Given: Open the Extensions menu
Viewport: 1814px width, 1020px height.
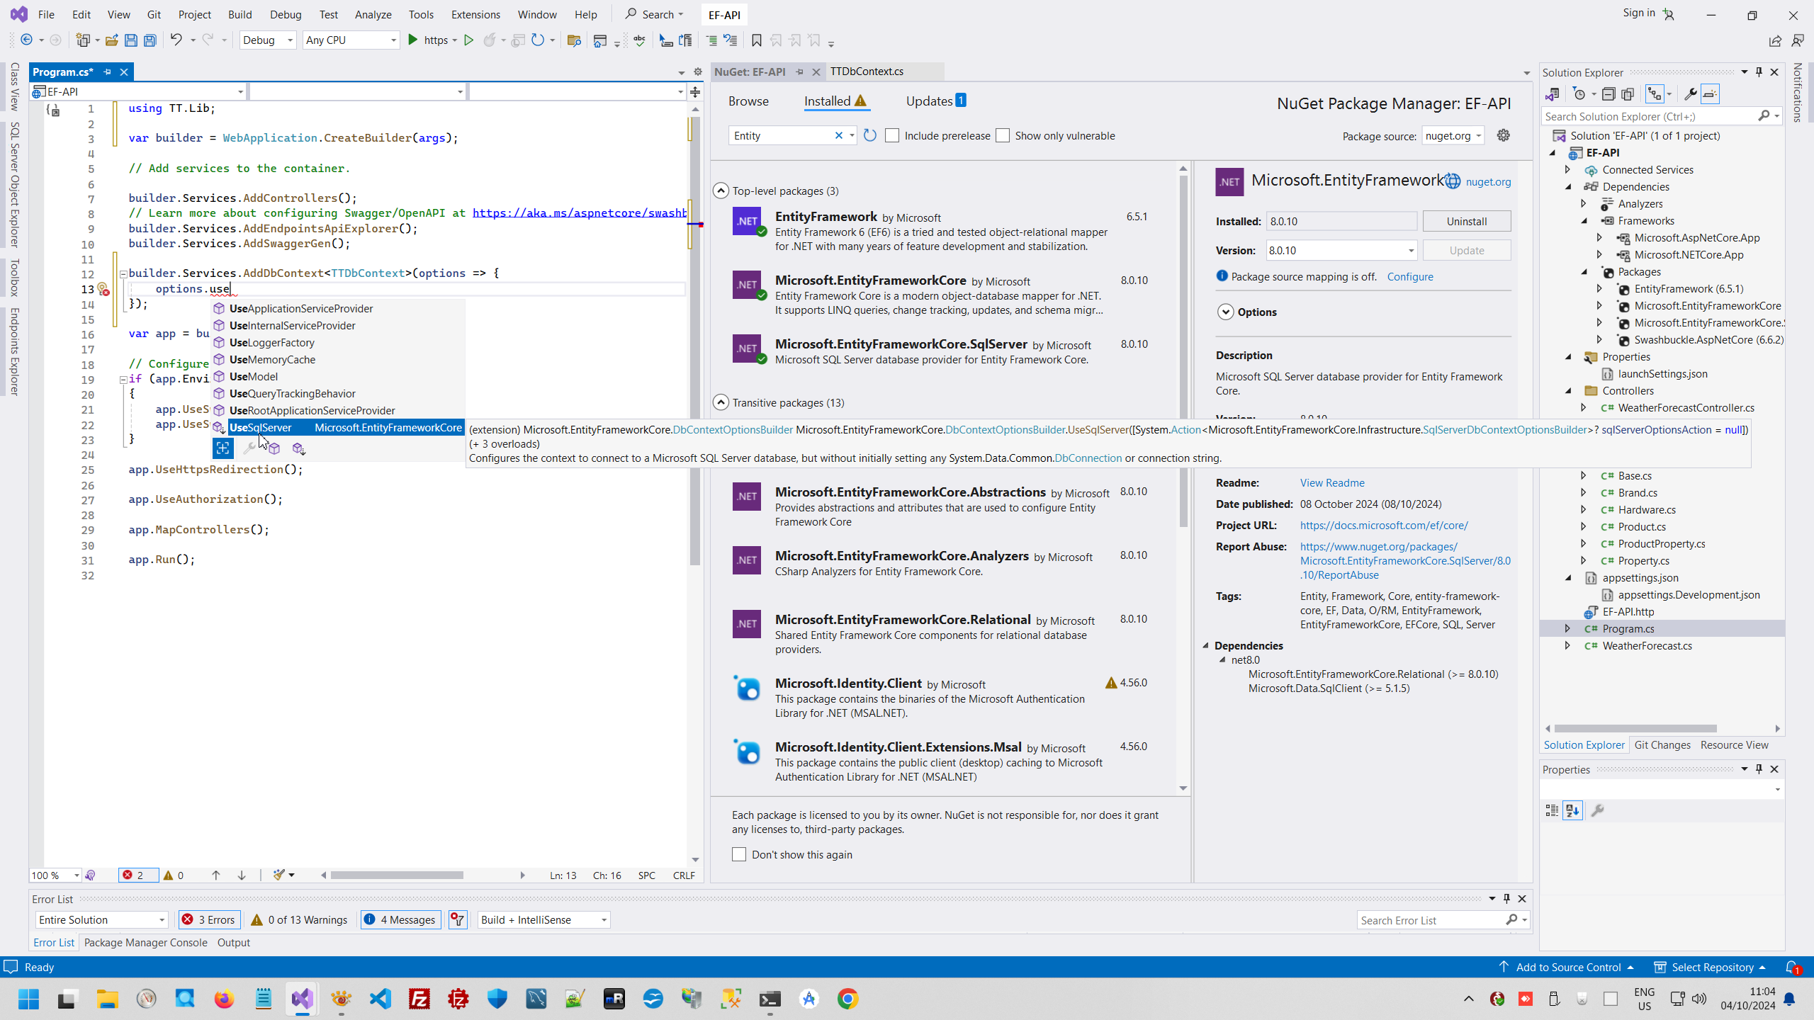Looking at the screenshot, I should 475,14.
